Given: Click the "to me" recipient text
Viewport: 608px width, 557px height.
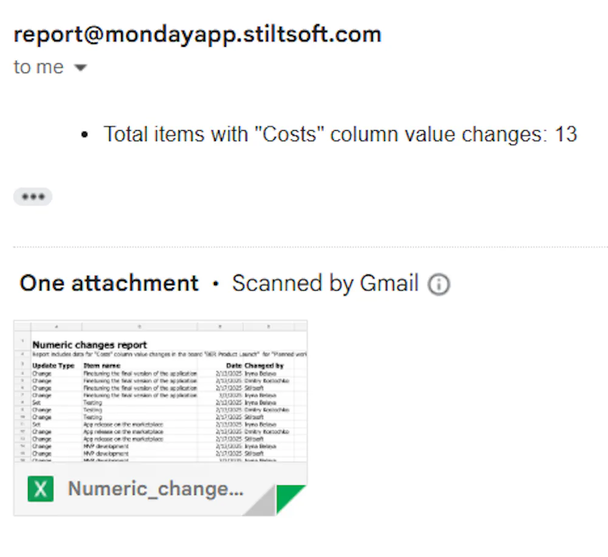Looking at the screenshot, I should point(38,67).
